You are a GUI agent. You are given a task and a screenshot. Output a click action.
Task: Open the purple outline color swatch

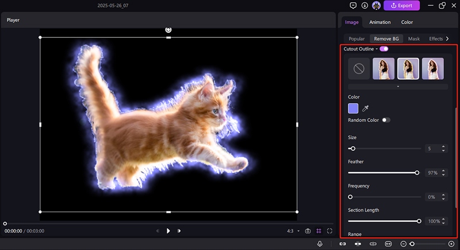tap(353, 108)
